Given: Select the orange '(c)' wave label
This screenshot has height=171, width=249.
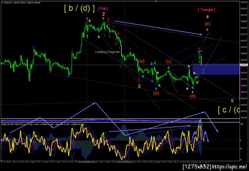Looking at the screenshot, I should point(168,62).
